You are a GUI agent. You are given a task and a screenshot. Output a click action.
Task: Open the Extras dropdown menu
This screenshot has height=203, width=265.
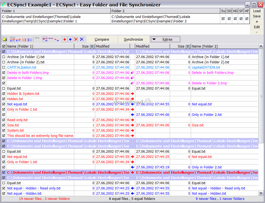[165, 40]
